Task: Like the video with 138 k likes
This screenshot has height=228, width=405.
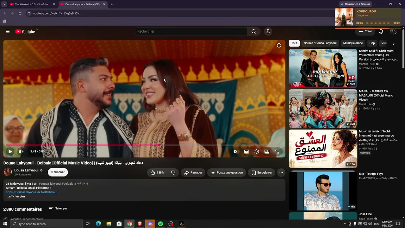Action: click(x=157, y=173)
